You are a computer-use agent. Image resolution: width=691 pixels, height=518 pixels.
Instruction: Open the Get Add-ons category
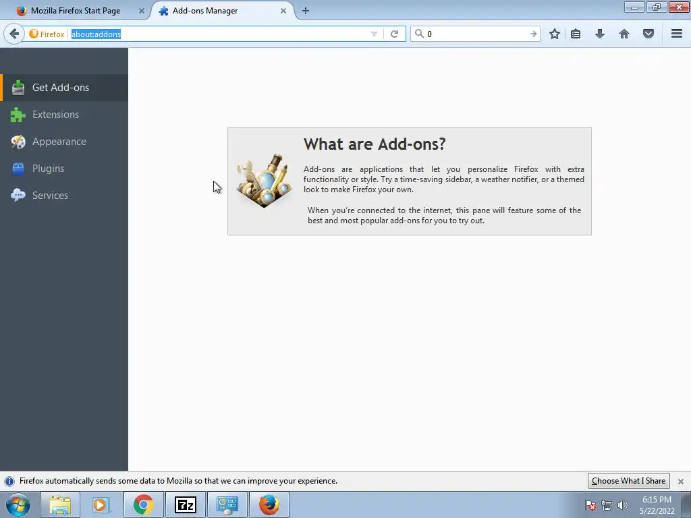click(x=64, y=88)
